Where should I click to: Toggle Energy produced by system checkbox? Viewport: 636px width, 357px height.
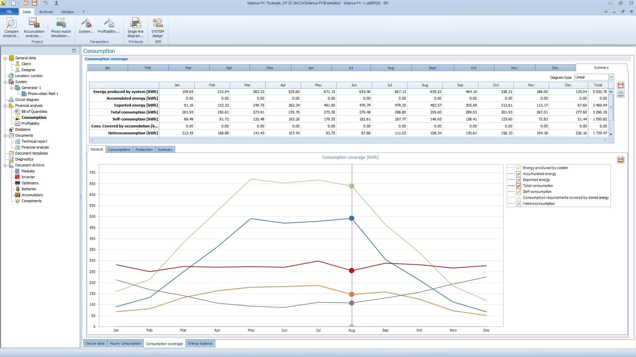point(519,168)
